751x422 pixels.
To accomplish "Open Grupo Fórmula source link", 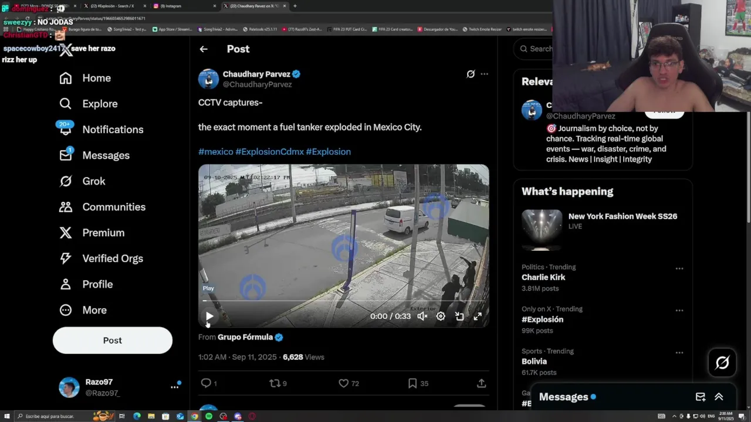I will coord(245,337).
